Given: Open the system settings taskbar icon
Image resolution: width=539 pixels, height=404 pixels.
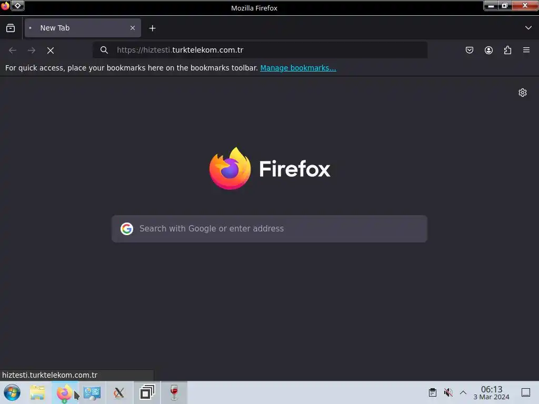Looking at the screenshot, I should [92, 392].
